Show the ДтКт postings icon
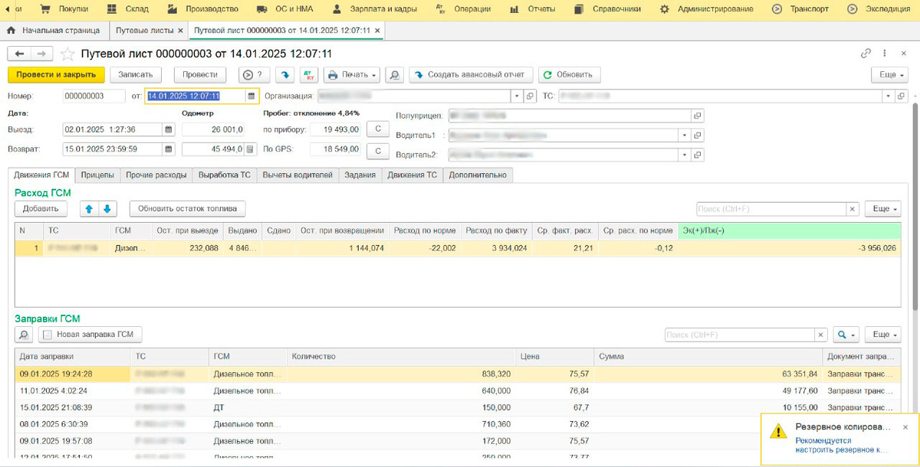 (x=309, y=74)
